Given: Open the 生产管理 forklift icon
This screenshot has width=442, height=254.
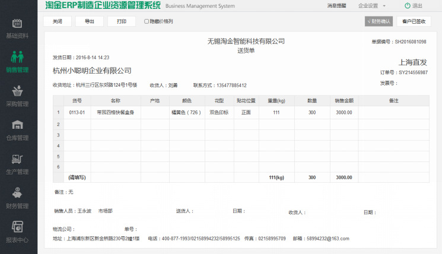Looking at the screenshot, I should [x=17, y=159].
